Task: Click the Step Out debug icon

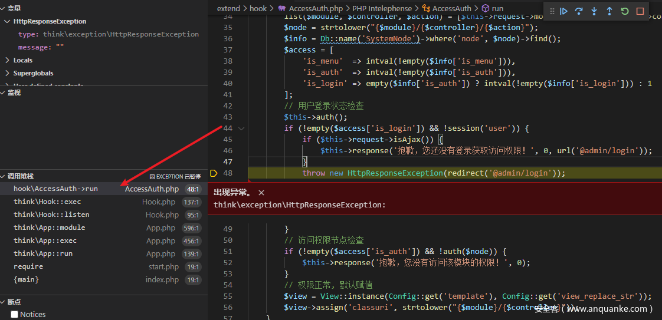Action: (609, 11)
